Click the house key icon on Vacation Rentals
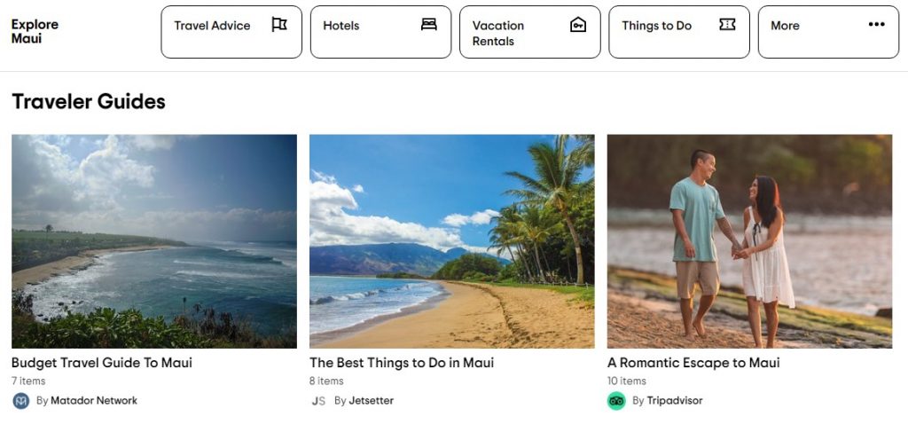 [578, 25]
